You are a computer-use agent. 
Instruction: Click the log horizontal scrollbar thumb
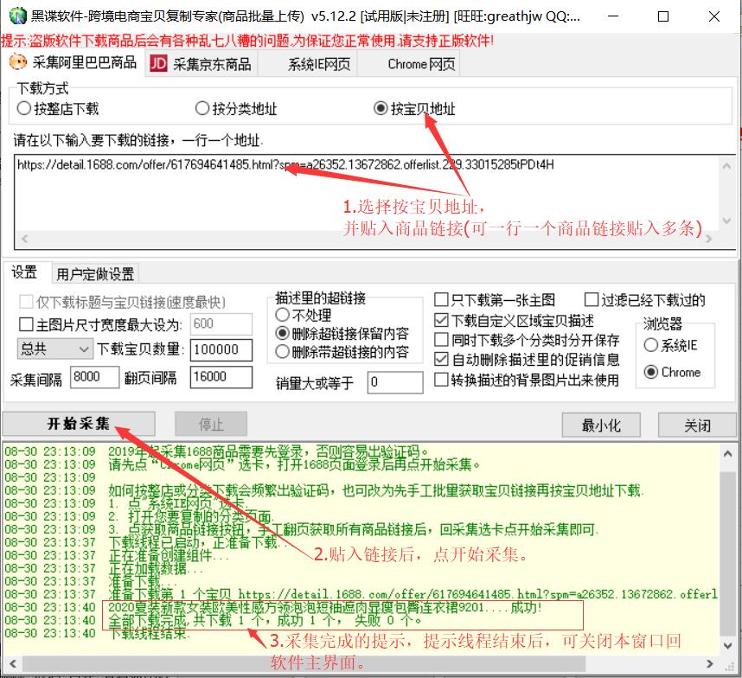[x=304, y=663]
